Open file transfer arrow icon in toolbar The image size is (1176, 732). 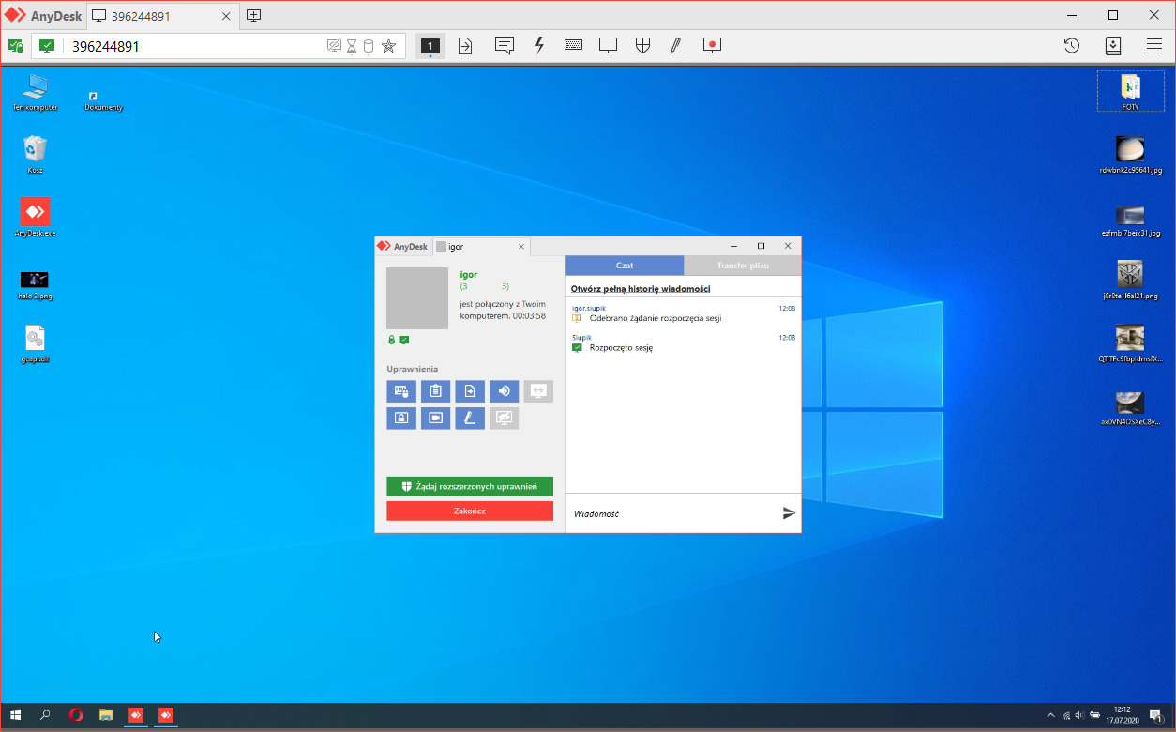[x=465, y=45]
